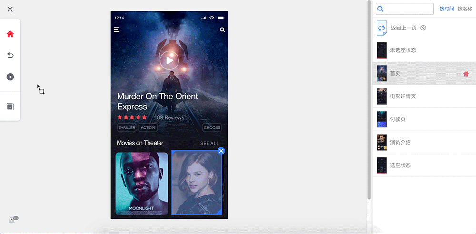Click the 未选座状态 page thumbnail

pos(382,50)
